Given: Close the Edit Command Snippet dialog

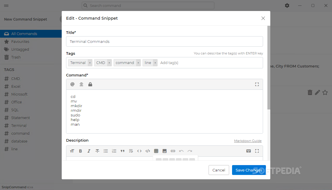Looking at the screenshot, I should pyautogui.click(x=263, y=19).
